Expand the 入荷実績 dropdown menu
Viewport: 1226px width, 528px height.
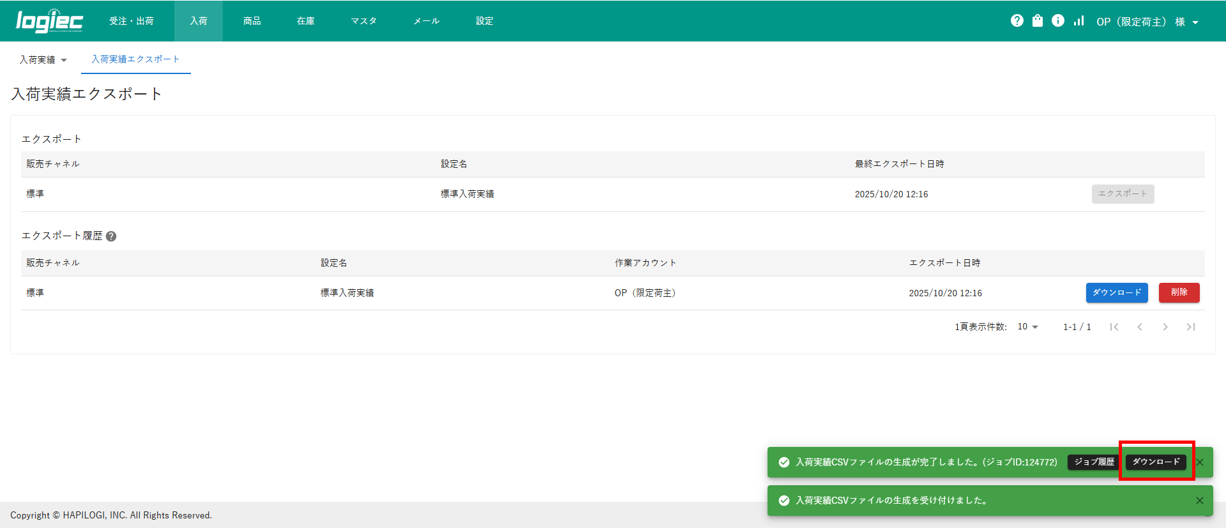click(43, 59)
